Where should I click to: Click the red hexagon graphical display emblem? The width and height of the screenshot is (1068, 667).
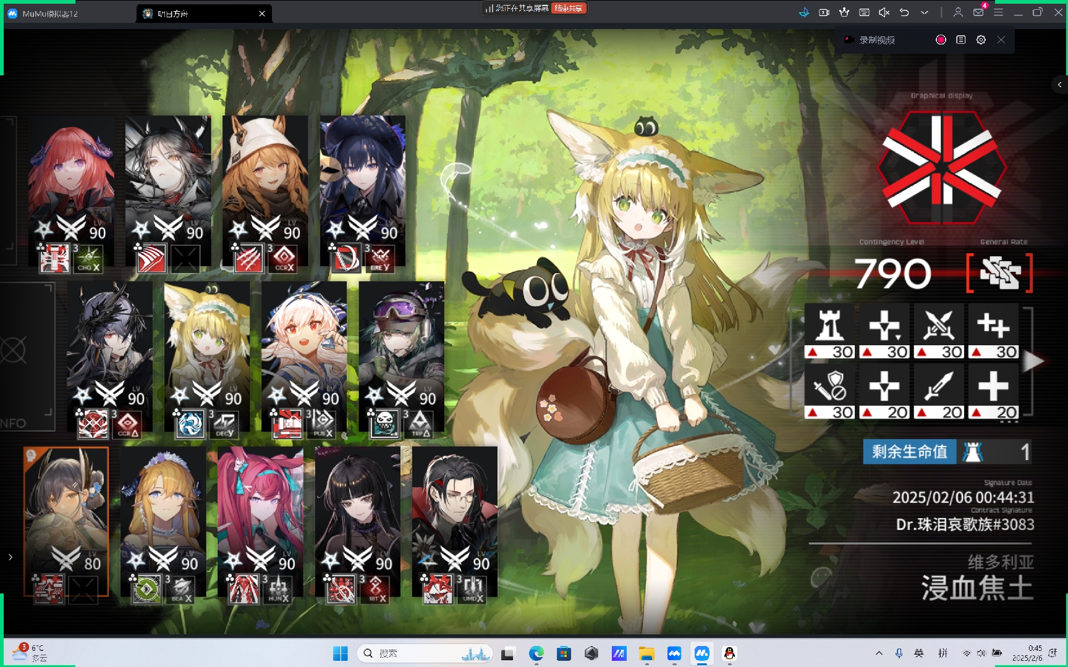(941, 167)
